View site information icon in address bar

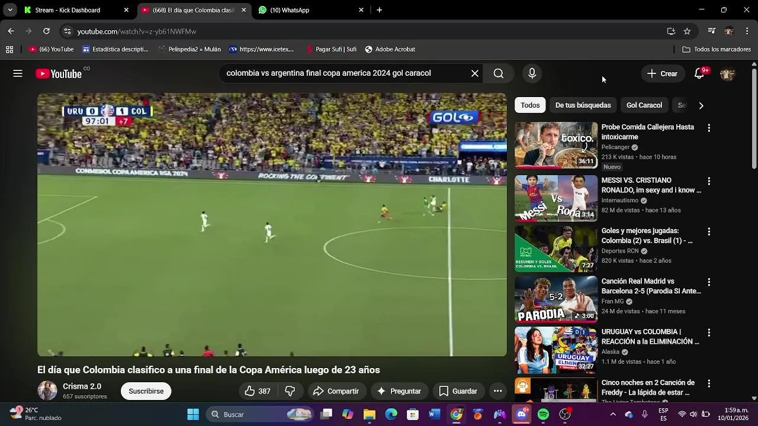click(x=68, y=31)
